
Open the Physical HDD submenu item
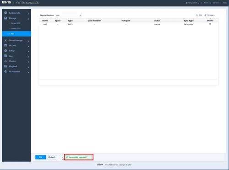tap(15, 23)
